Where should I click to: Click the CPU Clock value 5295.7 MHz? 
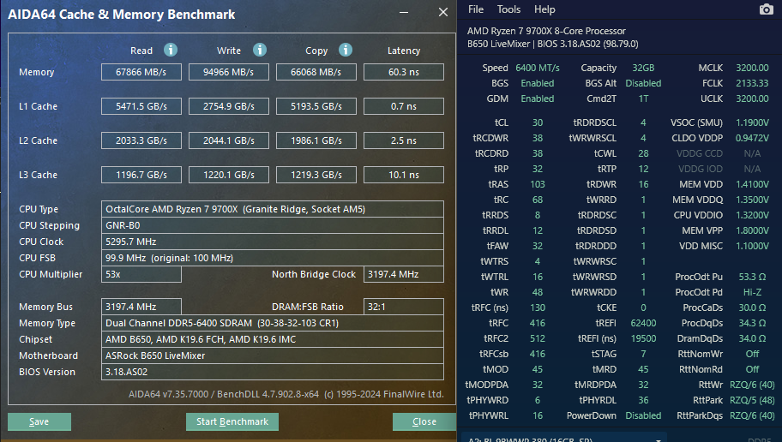click(273, 242)
